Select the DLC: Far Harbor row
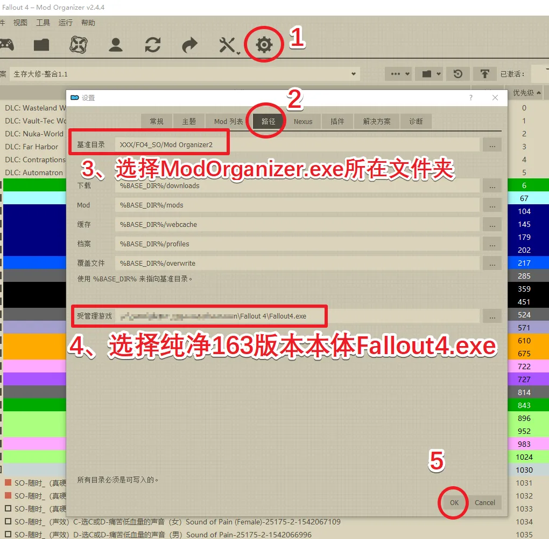This screenshot has height=539, width=549. pos(32,147)
